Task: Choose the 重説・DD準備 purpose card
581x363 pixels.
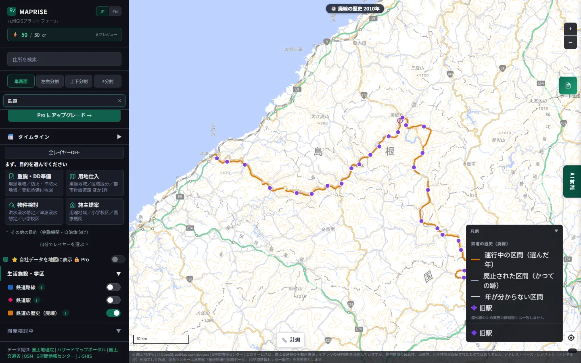Action: pyautogui.click(x=34, y=183)
